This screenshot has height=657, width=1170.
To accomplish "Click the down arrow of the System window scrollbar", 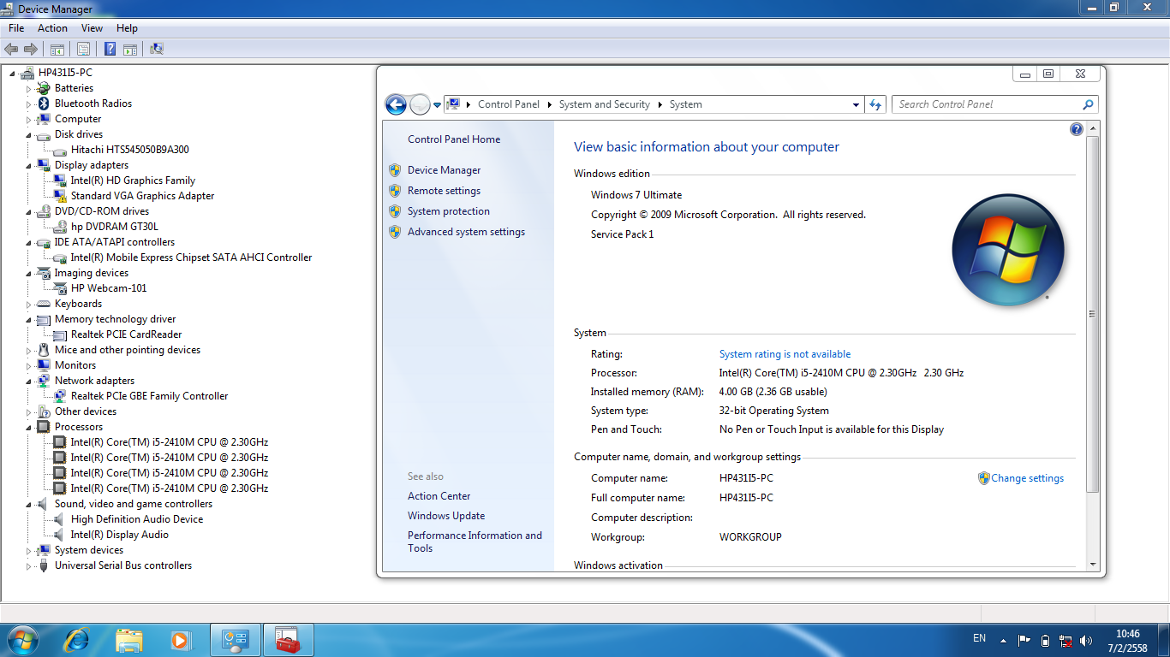I will click(1092, 565).
